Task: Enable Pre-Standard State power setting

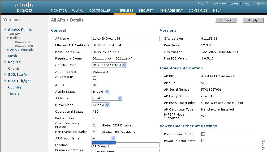Action: coord(203,134)
